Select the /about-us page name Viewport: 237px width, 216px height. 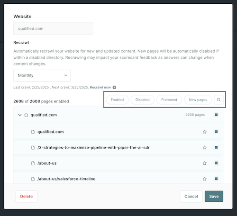pyautogui.click(x=47, y=163)
